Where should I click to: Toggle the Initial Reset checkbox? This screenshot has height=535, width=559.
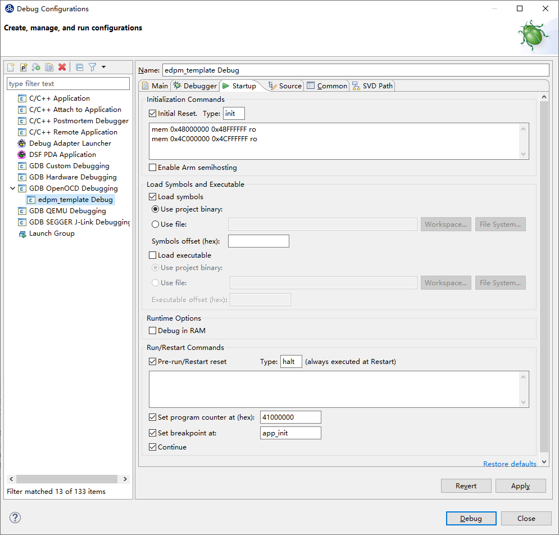(153, 114)
